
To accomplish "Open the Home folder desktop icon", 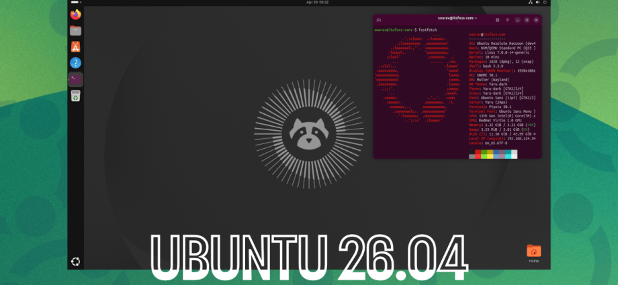I will pyautogui.click(x=533, y=253).
